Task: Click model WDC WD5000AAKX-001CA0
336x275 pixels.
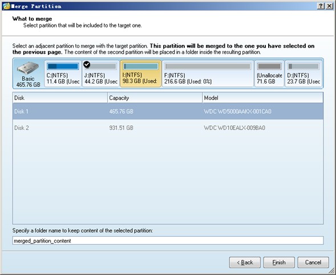Action: pyautogui.click(x=237, y=111)
